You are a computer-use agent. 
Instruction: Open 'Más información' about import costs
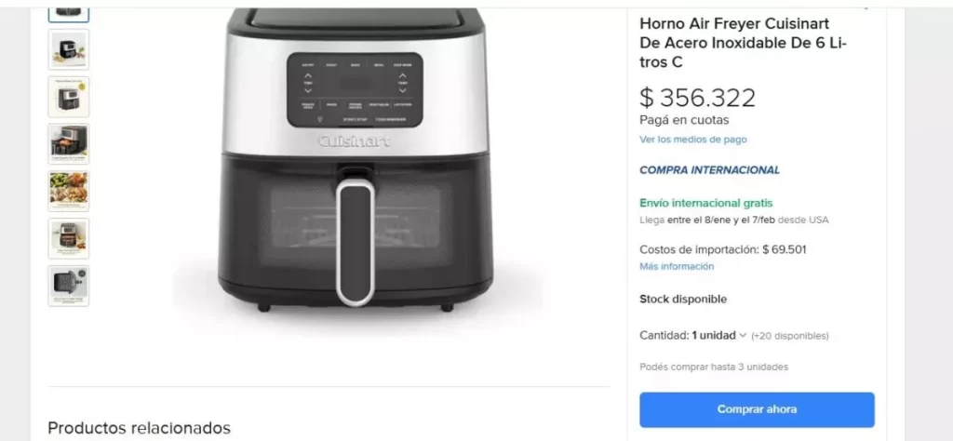click(x=677, y=267)
